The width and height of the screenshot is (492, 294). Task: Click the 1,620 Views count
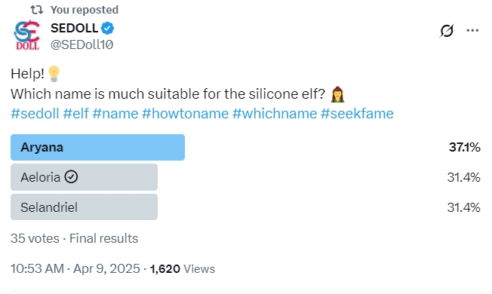(x=183, y=269)
